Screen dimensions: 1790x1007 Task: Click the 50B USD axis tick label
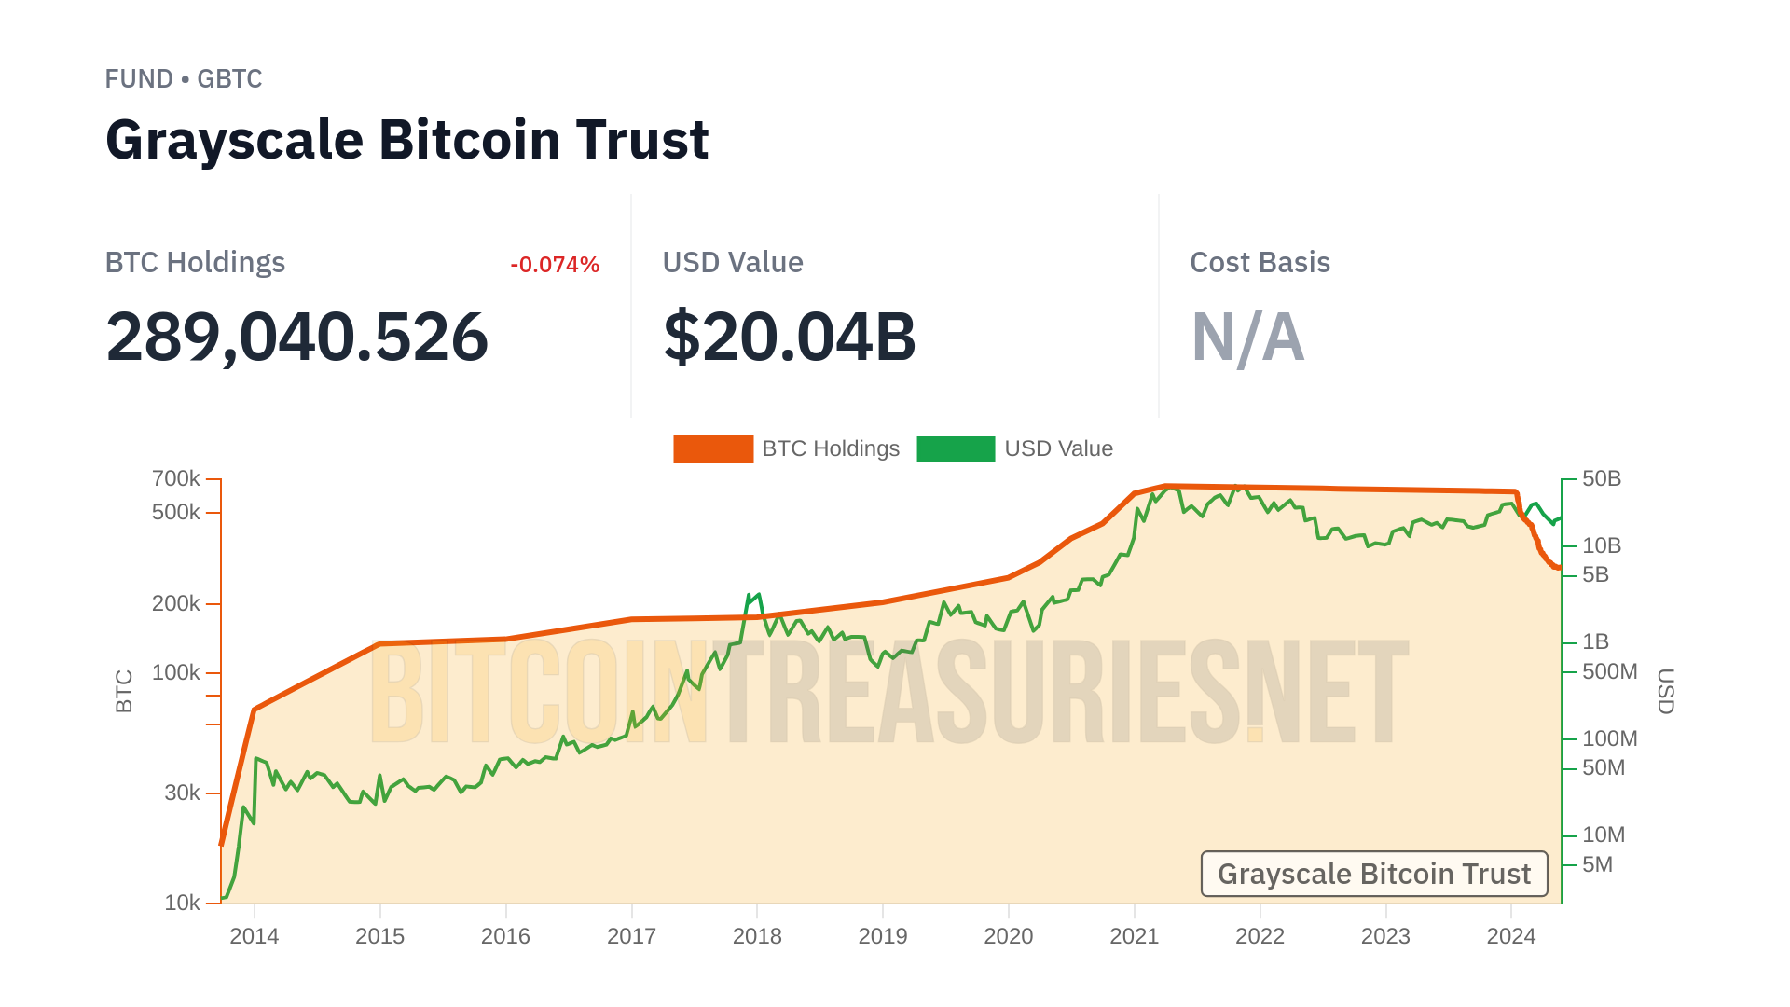coord(1602,478)
